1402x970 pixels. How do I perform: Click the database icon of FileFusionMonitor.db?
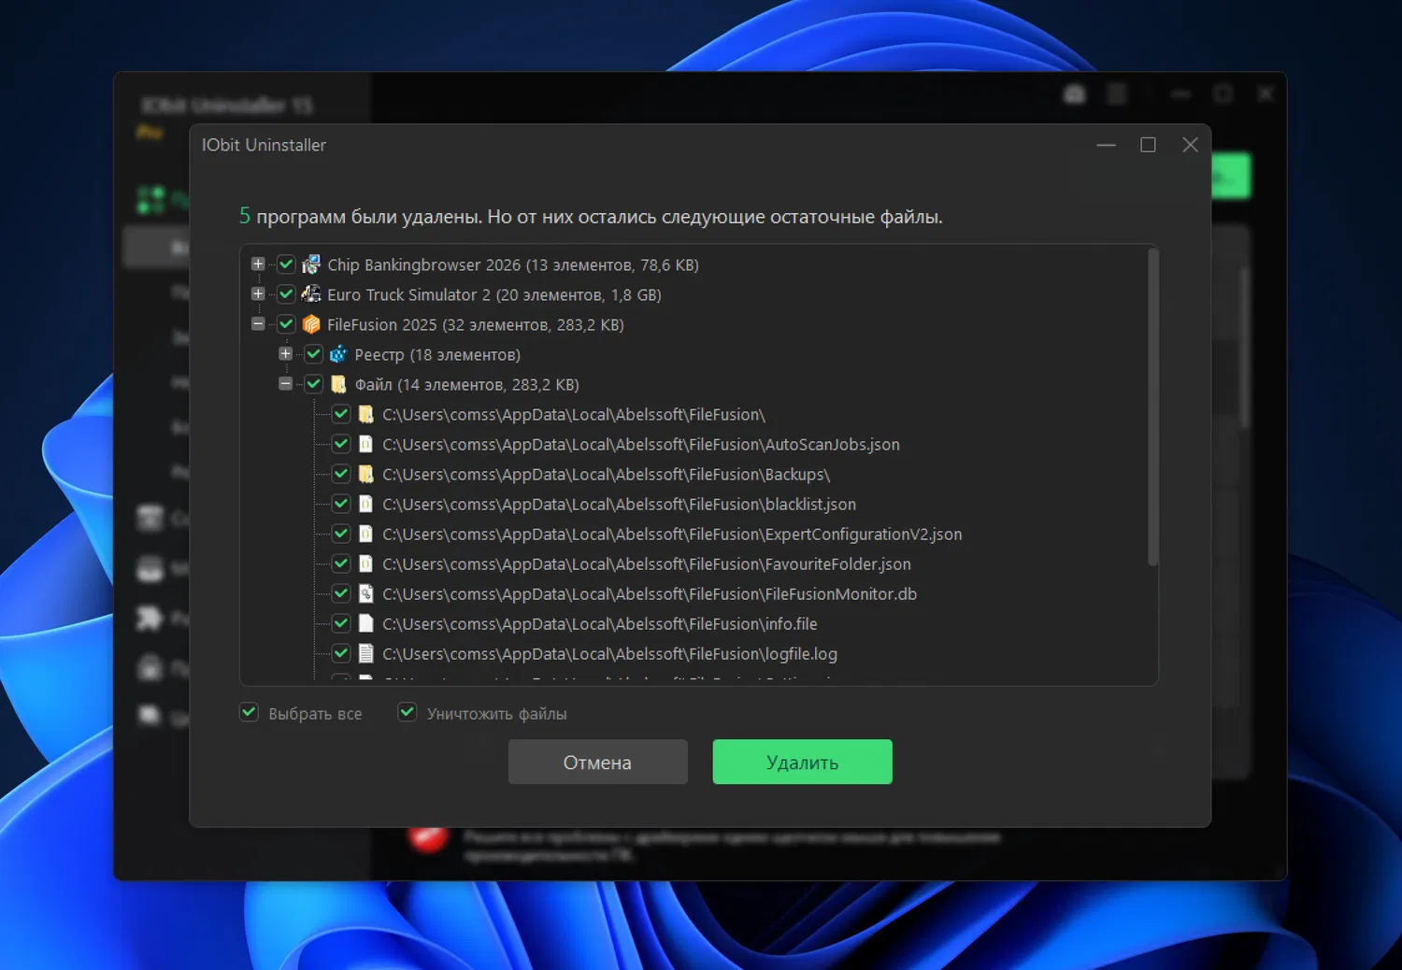366,594
